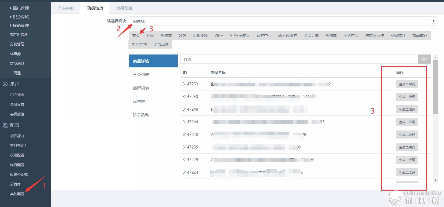Open 物流配置 in the sidebar
The height and width of the screenshot is (207, 444).
point(17,165)
